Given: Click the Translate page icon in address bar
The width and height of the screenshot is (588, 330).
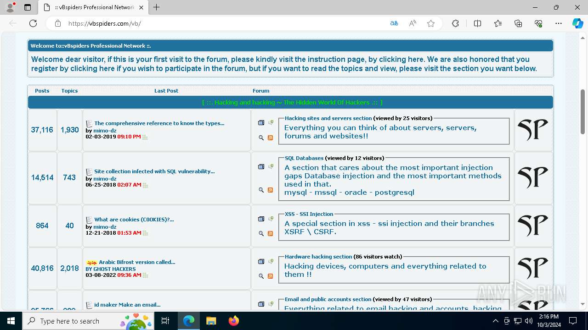Looking at the screenshot, I should pos(394,23).
